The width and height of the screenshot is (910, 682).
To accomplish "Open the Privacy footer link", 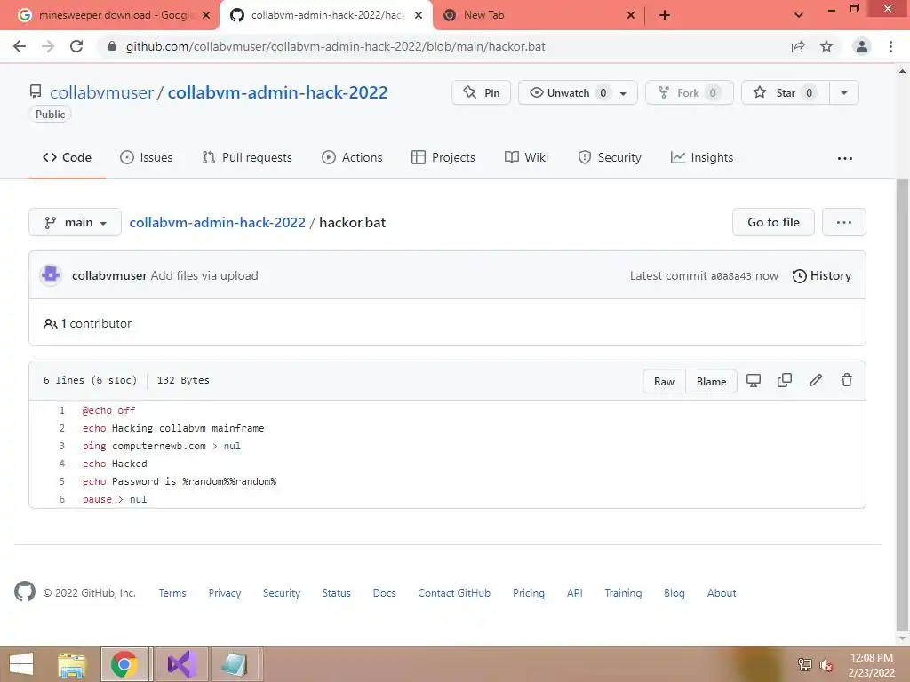I will [225, 592].
